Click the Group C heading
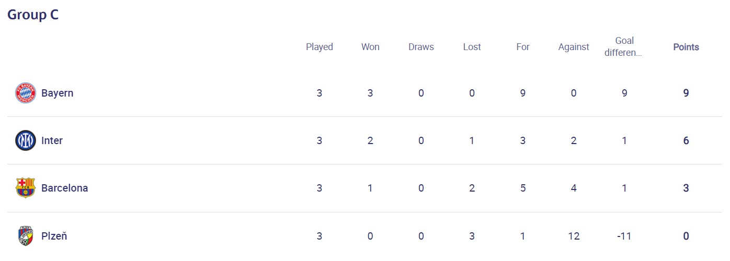 pos(32,15)
